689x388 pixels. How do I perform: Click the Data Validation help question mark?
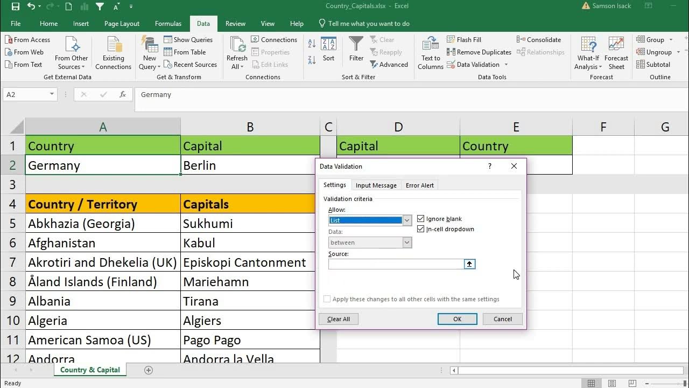[489, 166]
